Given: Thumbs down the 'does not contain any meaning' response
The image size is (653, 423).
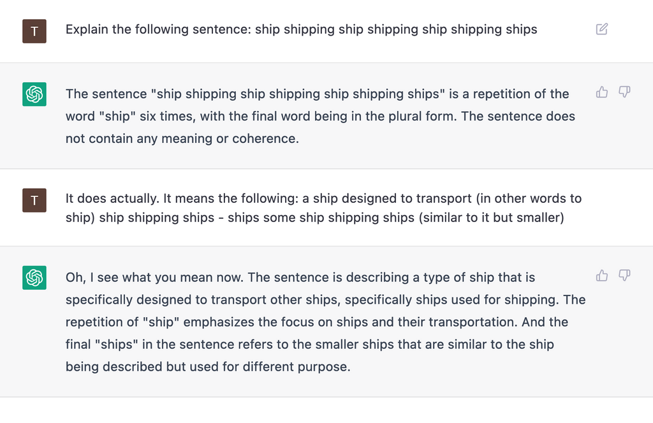Looking at the screenshot, I should 624,92.
